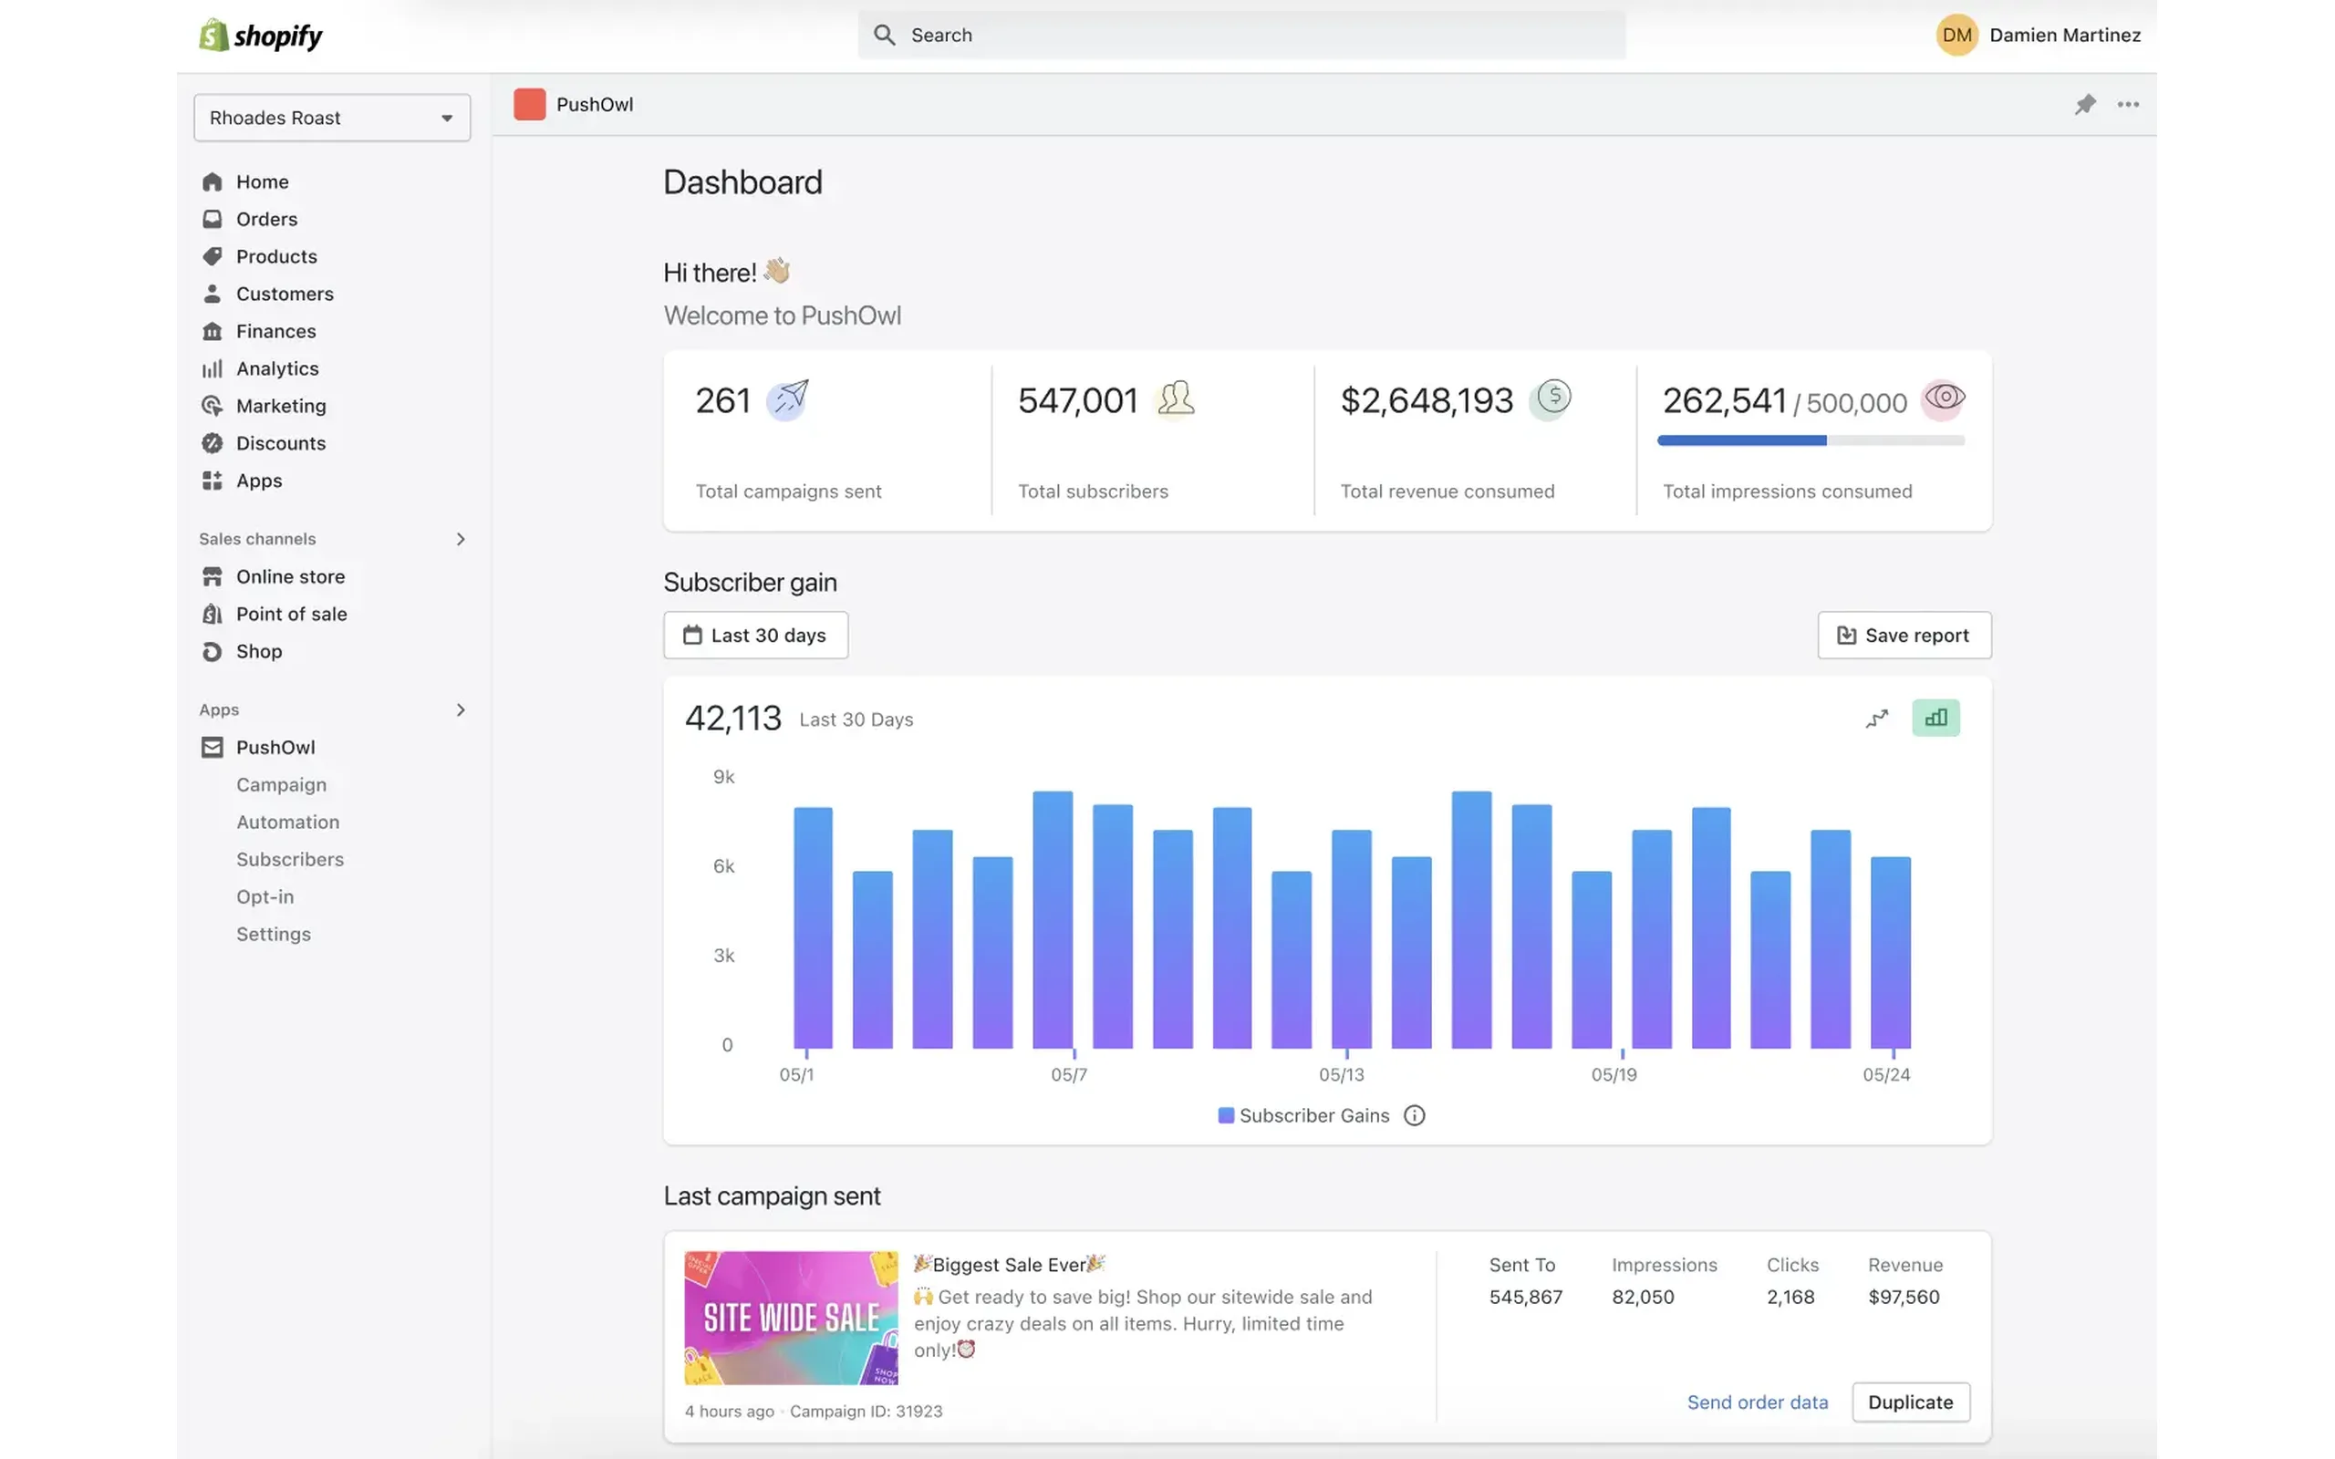
Task: Open Orders in sidebar
Action: click(x=266, y=219)
